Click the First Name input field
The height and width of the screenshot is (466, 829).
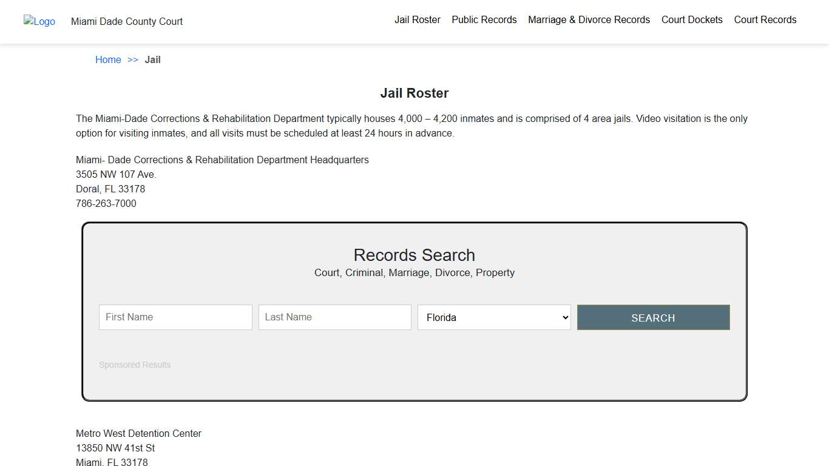point(175,317)
